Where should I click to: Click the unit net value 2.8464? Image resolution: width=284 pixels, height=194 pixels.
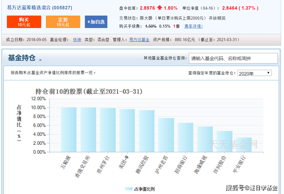(x=230, y=8)
